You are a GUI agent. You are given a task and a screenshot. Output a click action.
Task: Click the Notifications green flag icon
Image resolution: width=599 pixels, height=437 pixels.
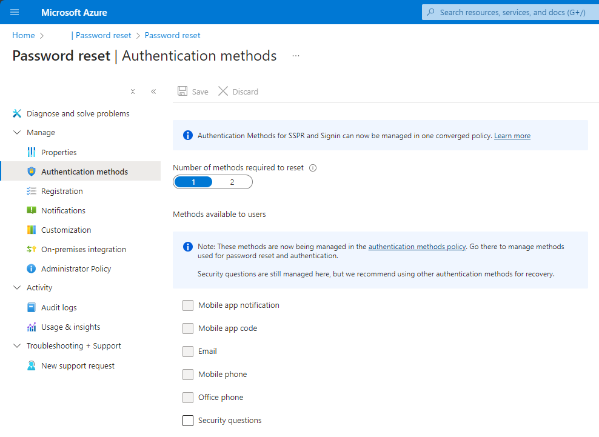(x=32, y=210)
